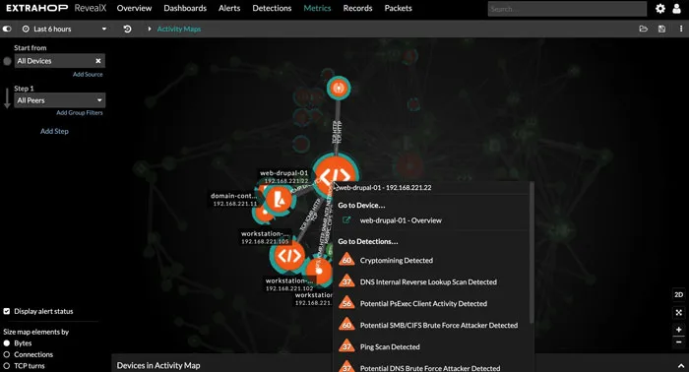This screenshot has height=372, width=689.
Task: Switch the map to 2D view
Action: pyautogui.click(x=678, y=294)
